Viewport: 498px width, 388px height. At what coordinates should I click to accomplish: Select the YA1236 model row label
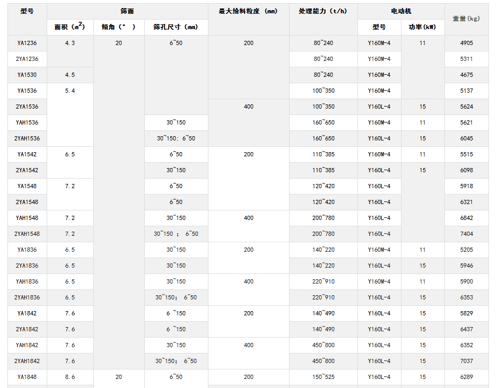coord(25,43)
